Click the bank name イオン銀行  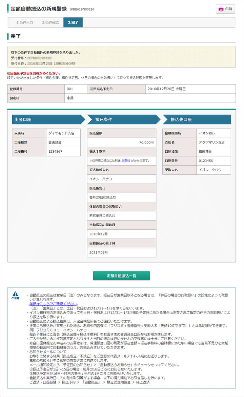pos(207,133)
